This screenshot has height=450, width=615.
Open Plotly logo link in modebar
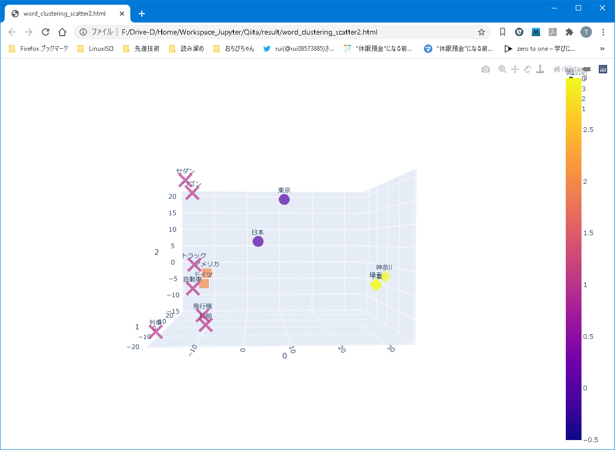[x=603, y=69]
